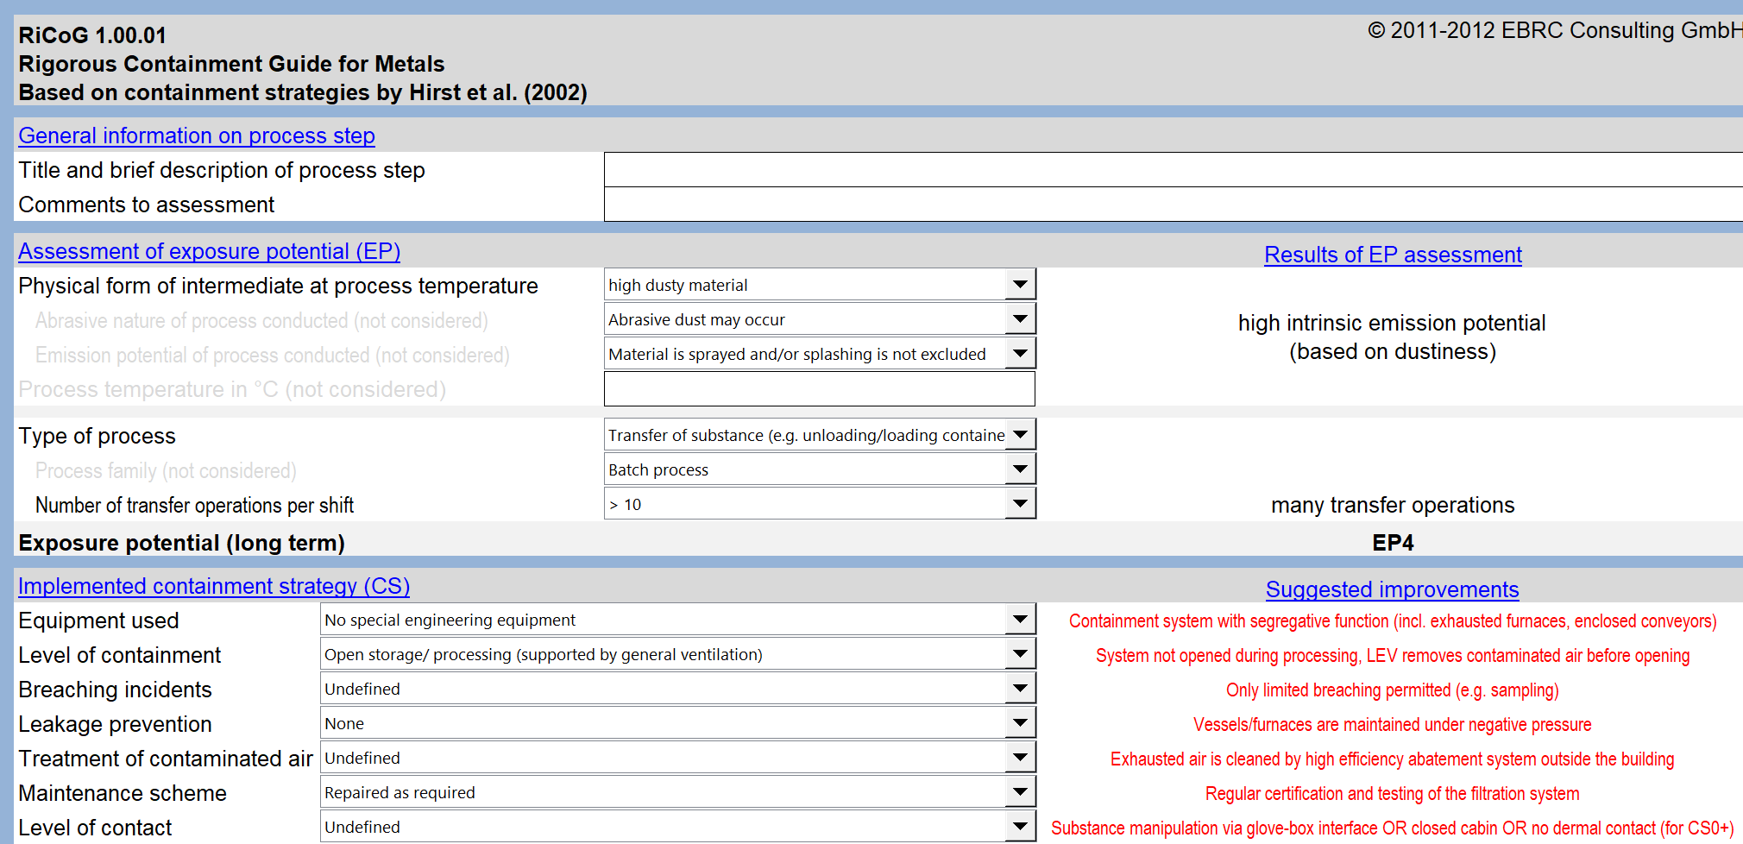Click the 'Process temperature in °C' input field
This screenshot has width=1743, height=844.
click(819, 388)
